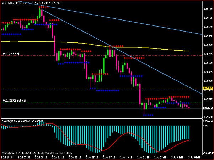Click the 0.00 MACD zero scale label
The image size is (214, 160).
point(205,125)
